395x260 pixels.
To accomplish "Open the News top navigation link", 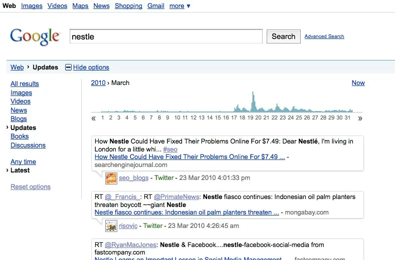I will click(x=102, y=6).
